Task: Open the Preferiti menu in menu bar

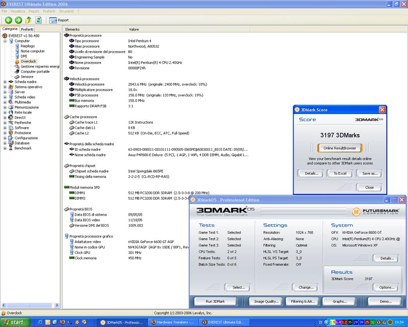Action: point(49,11)
